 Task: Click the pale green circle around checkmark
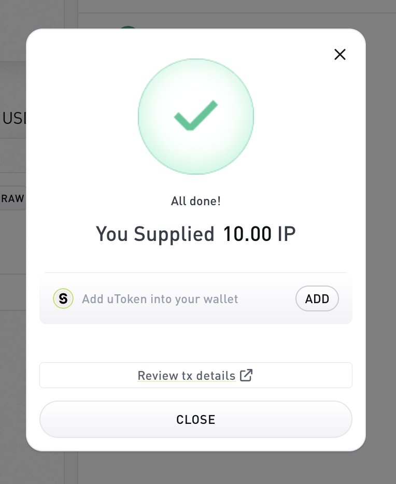coord(196,117)
